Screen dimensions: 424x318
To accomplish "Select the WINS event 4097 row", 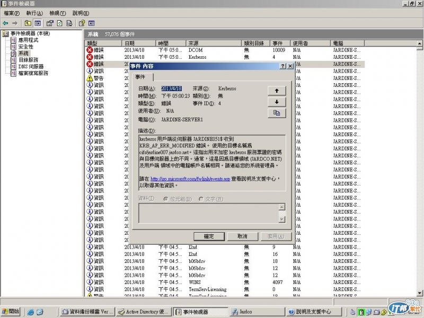I will pos(224,282).
